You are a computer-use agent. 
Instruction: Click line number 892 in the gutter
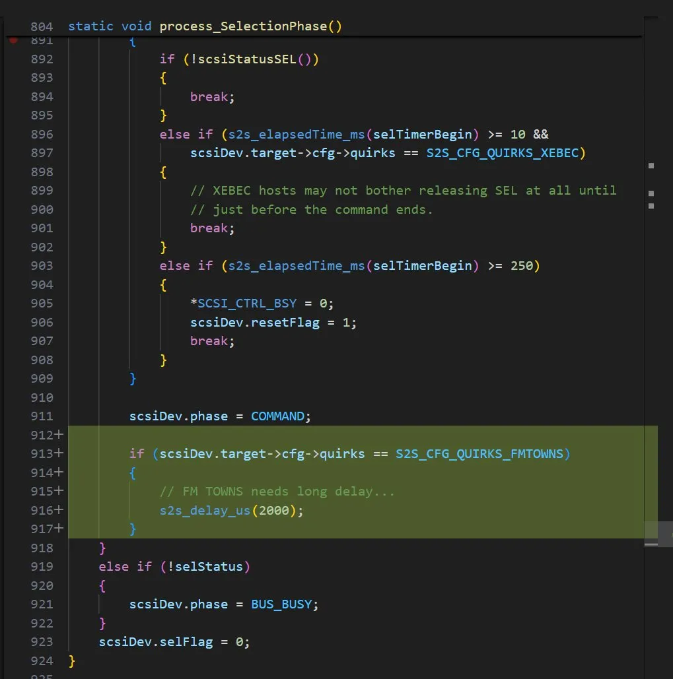[42, 59]
